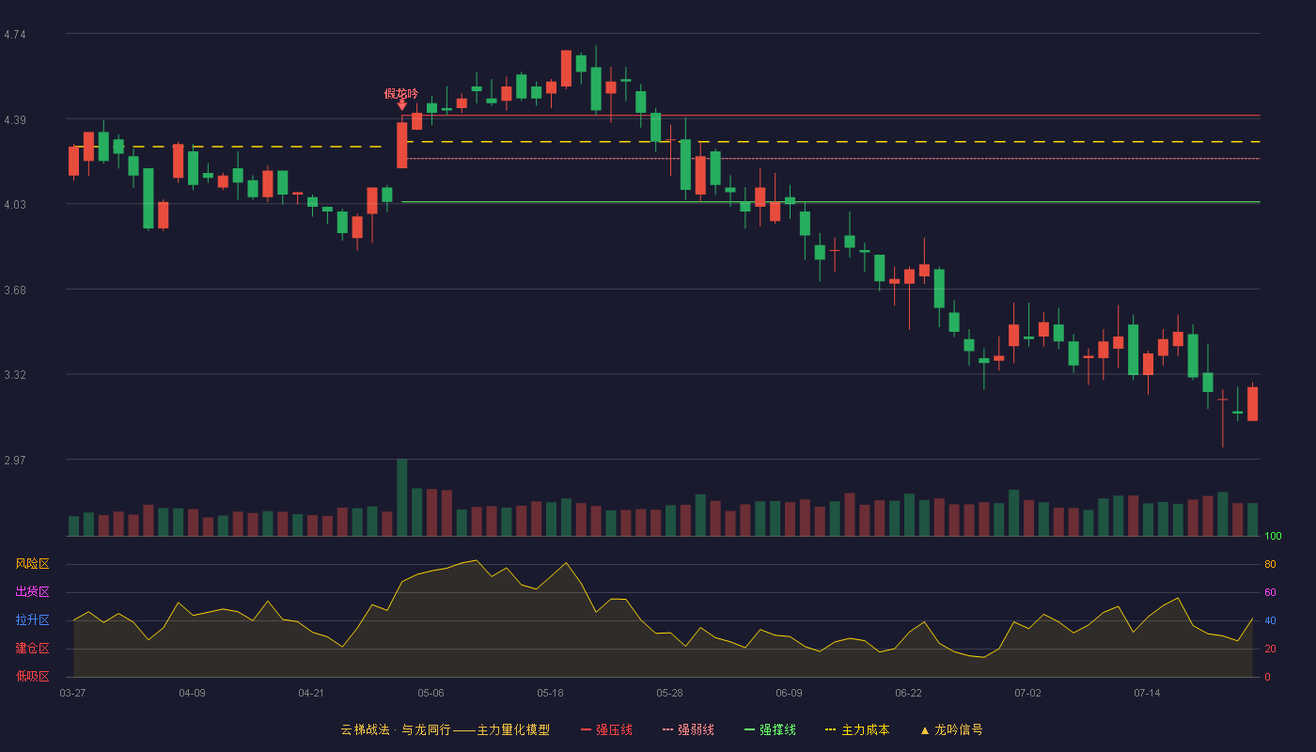Click the magenta 60 indicator scale value
The width and height of the screenshot is (1316, 752).
1270,592
